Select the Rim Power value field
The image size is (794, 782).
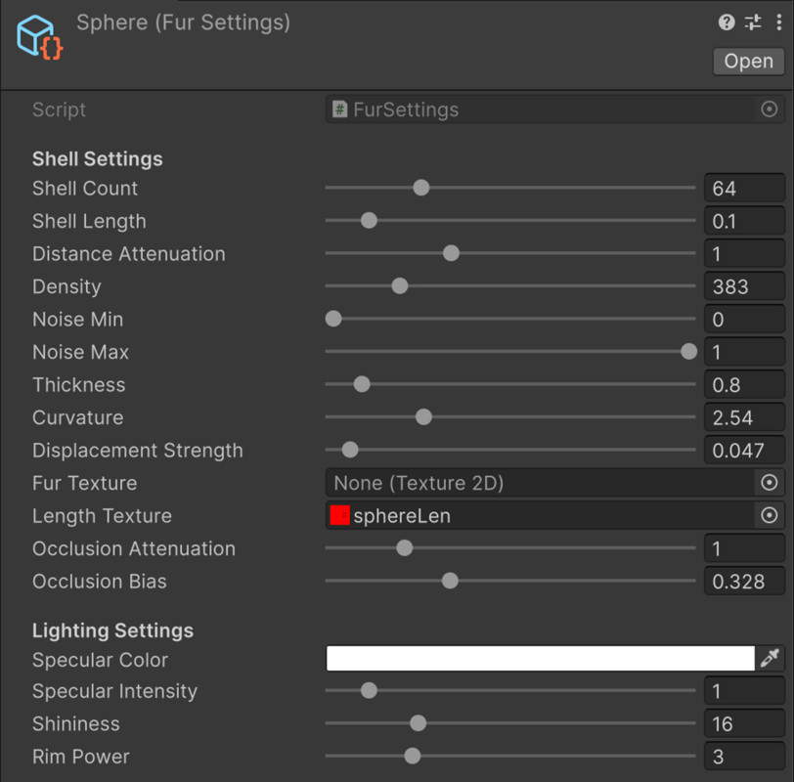click(x=744, y=756)
